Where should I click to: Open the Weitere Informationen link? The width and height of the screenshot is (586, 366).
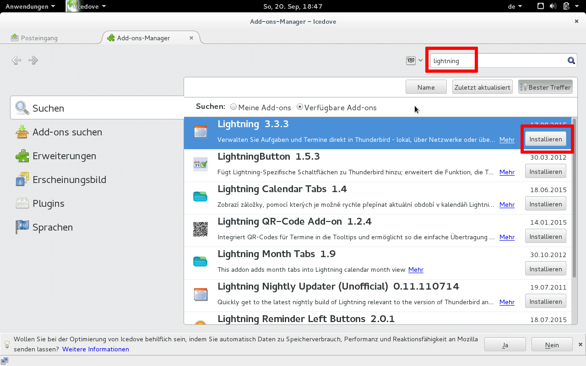click(96, 349)
